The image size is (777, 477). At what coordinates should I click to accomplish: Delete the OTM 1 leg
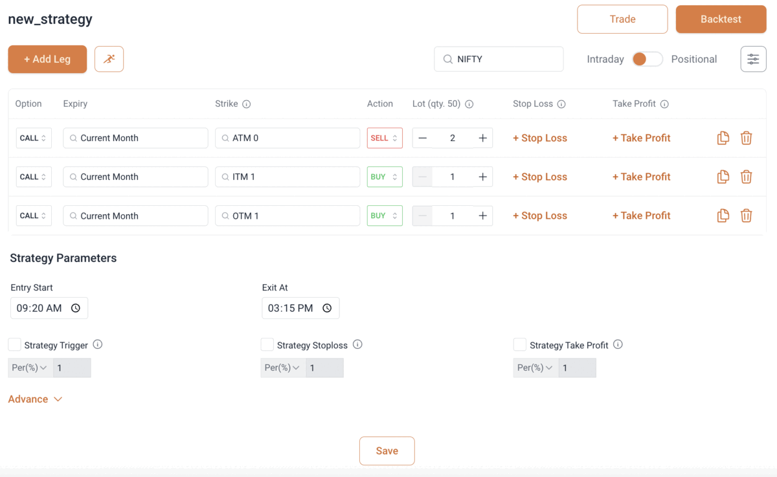point(746,216)
